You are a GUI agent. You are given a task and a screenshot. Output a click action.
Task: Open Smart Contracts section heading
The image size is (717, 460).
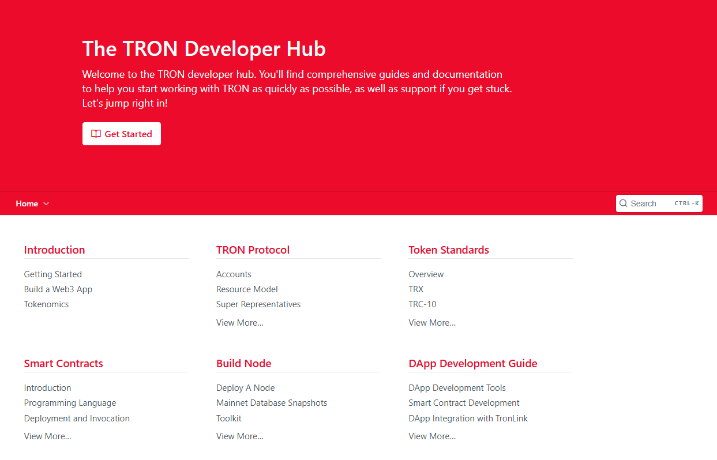coord(63,363)
